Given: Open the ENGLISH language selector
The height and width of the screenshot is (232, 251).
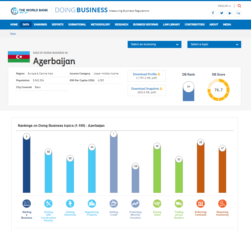Looking at the screenshot, I should pos(224,6).
